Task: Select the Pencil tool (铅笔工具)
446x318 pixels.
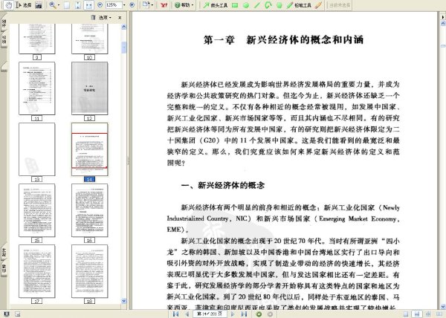Action: pyautogui.click(x=299, y=5)
